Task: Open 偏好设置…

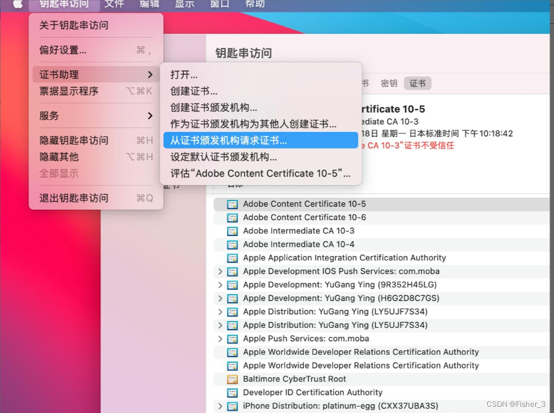Action: point(96,50)
